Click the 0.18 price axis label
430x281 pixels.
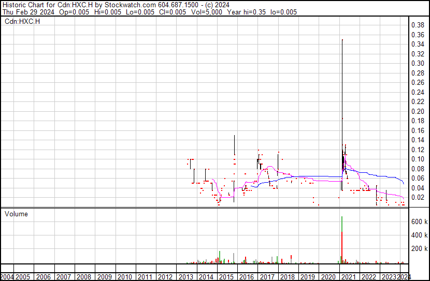(418, 121)
